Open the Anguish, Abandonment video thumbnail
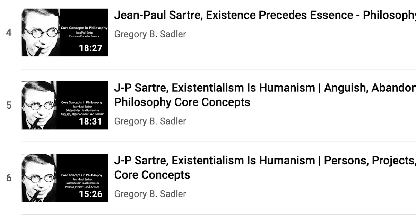 click(65, 105)
